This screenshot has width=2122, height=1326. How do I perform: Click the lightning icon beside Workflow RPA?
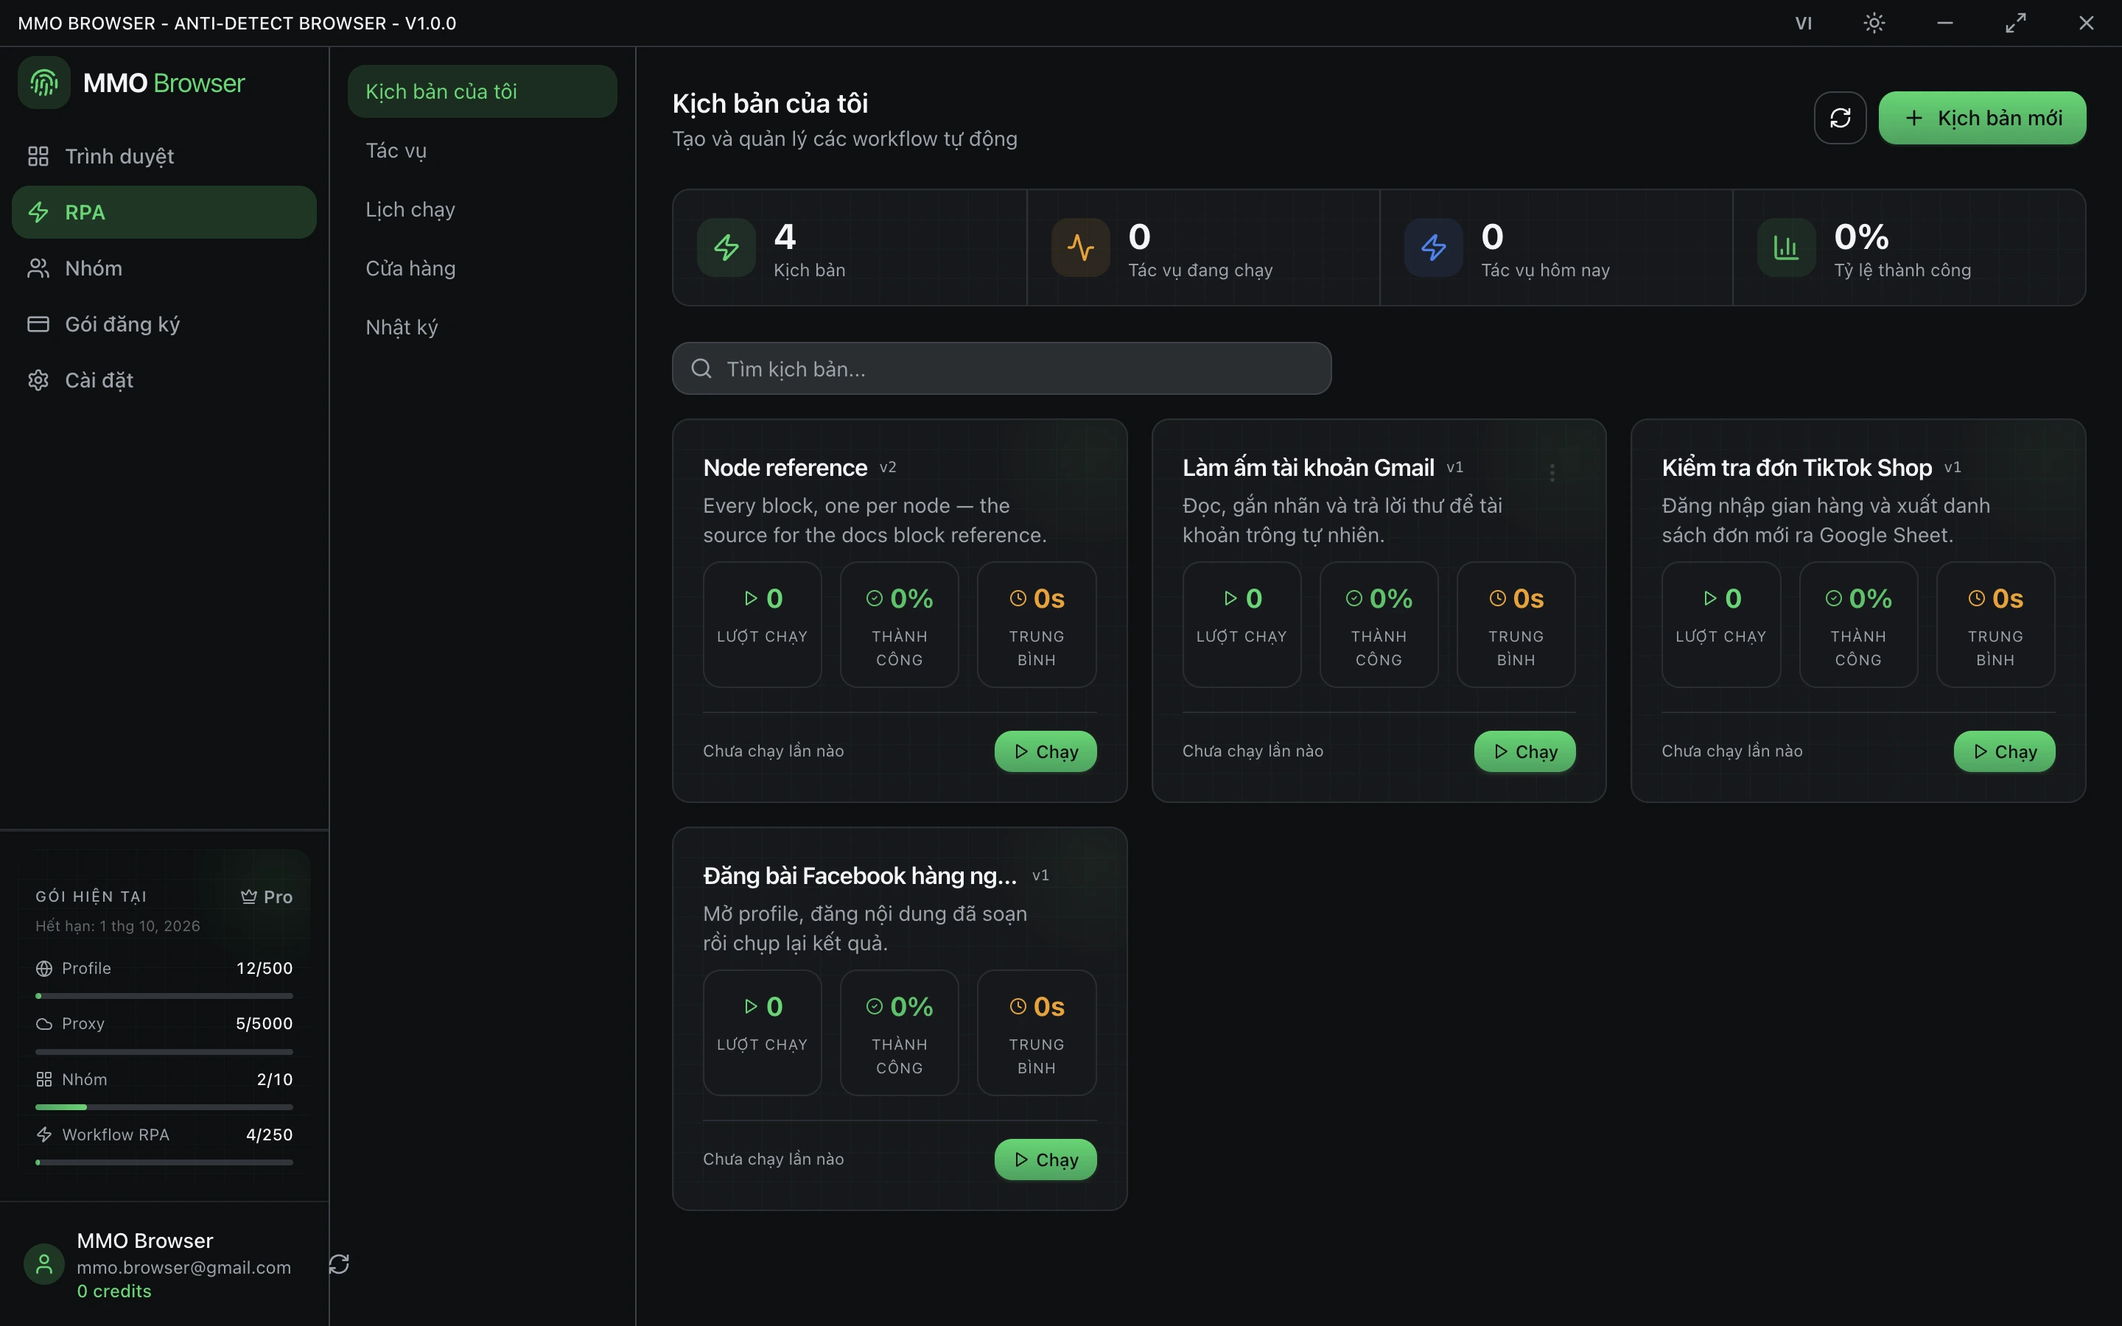pyautogui.click(x=44, y=1134)
